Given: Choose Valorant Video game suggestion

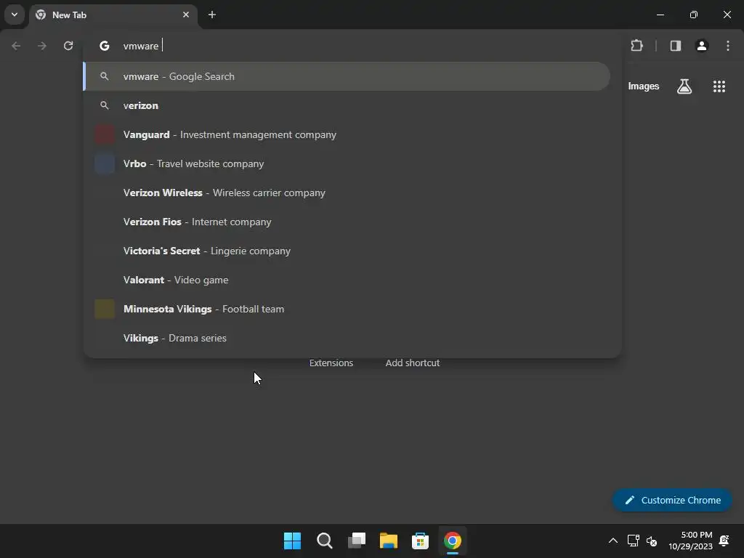Looking at the screenshot, I should pyautogui.click(x=347, y=280).
